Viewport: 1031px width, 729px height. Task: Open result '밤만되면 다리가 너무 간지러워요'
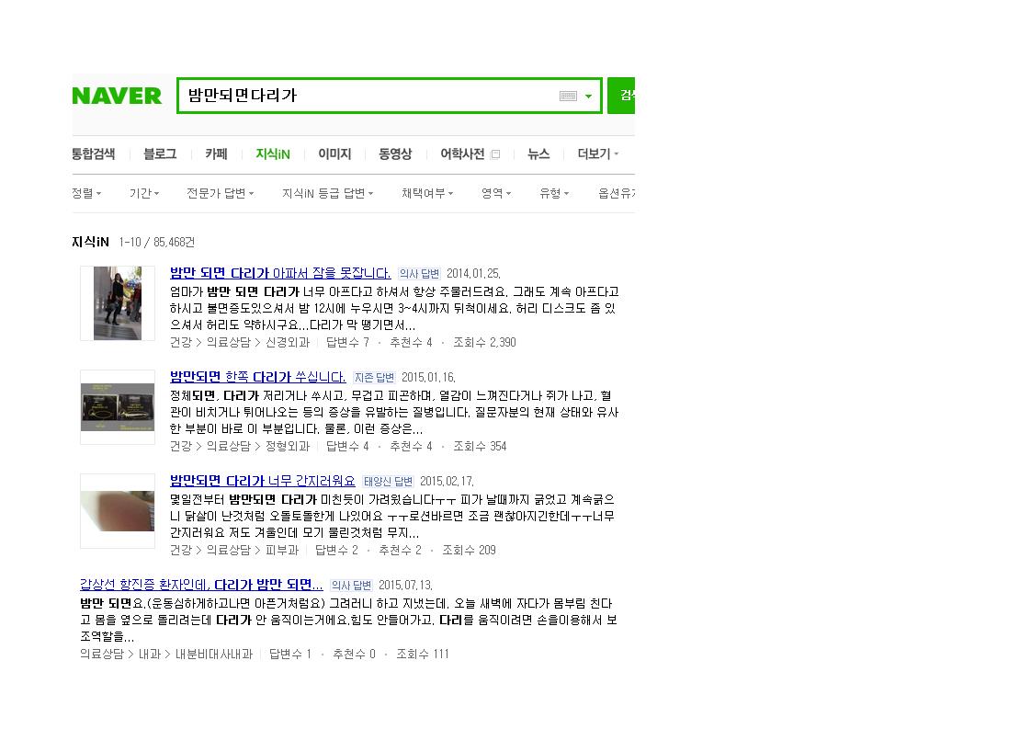pos(263,481)
